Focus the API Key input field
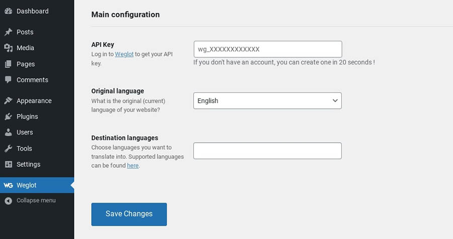453x239 pixels. pos(267,49)
